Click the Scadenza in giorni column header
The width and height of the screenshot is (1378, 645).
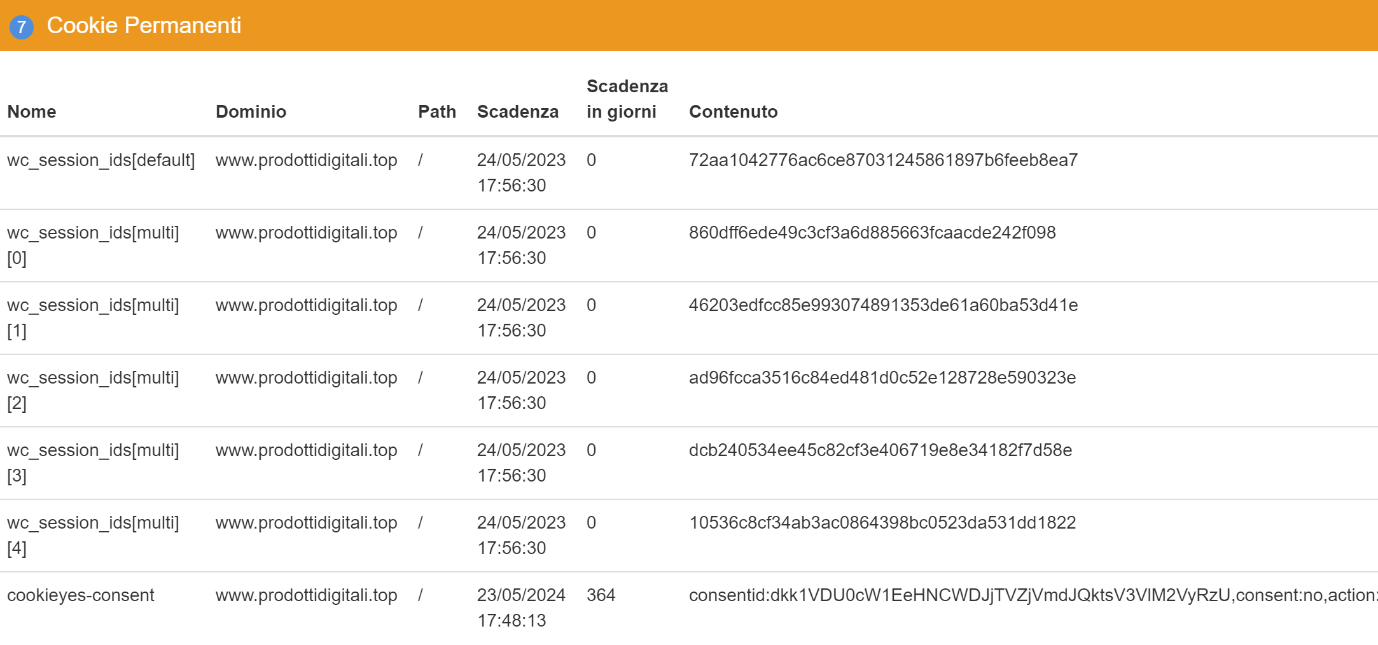pos(627,99)
